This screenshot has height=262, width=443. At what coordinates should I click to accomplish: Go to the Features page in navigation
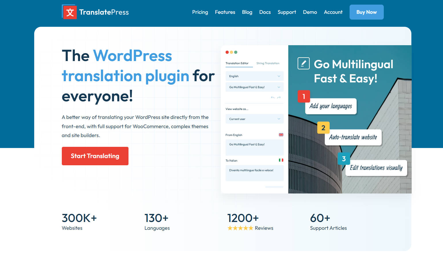click(225, 12)
